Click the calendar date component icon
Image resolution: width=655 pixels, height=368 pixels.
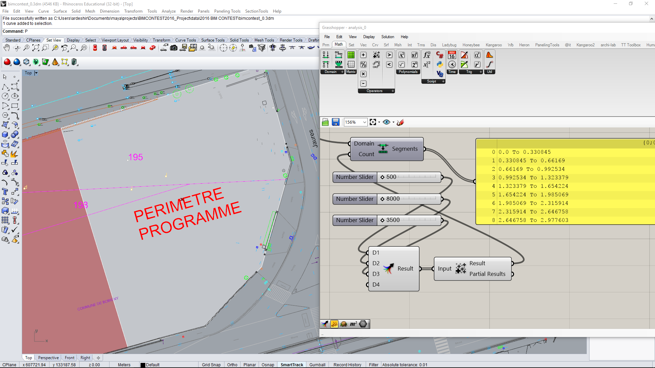coord(452,55)
